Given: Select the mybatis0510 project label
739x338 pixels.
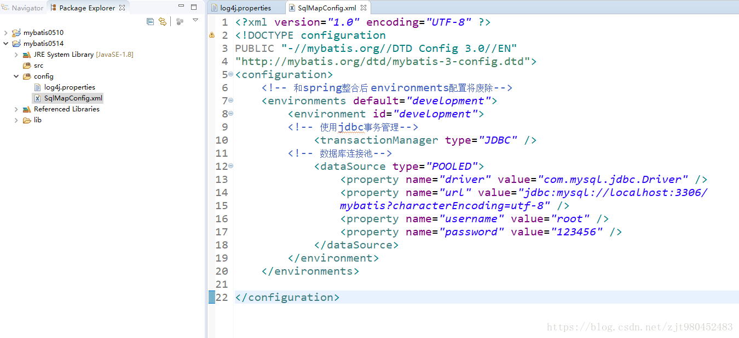Looking at the screenshot, I should point(43,33).
